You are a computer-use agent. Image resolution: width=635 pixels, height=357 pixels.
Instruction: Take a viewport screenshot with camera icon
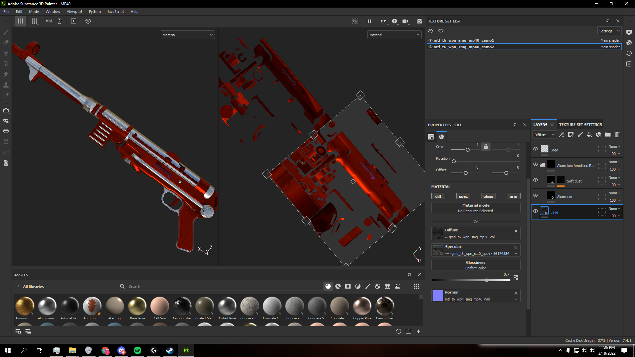(x=419, y=21)
